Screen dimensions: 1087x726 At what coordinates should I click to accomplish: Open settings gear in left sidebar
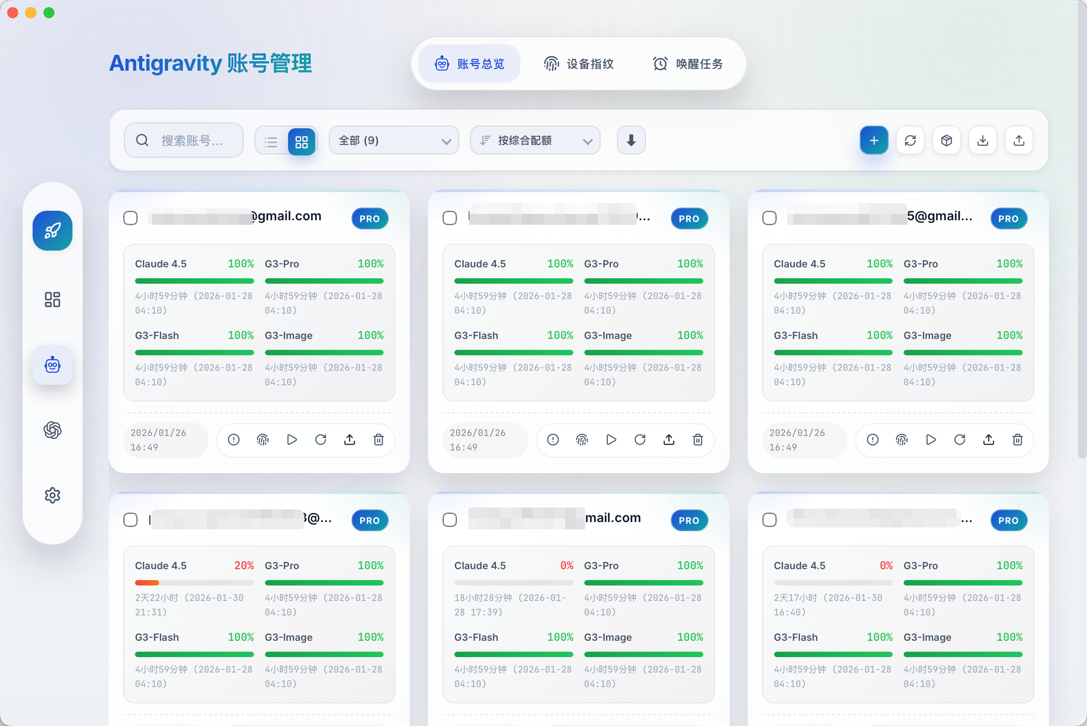[52, 495]
